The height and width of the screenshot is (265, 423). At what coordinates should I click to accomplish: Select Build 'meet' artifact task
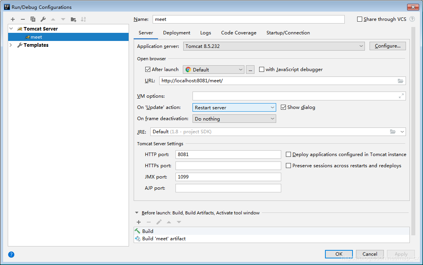tap(272, 239)
